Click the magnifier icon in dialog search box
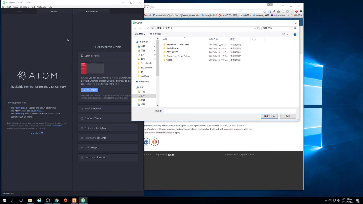This screenshot has height=204, width=363. coord(295,28)
